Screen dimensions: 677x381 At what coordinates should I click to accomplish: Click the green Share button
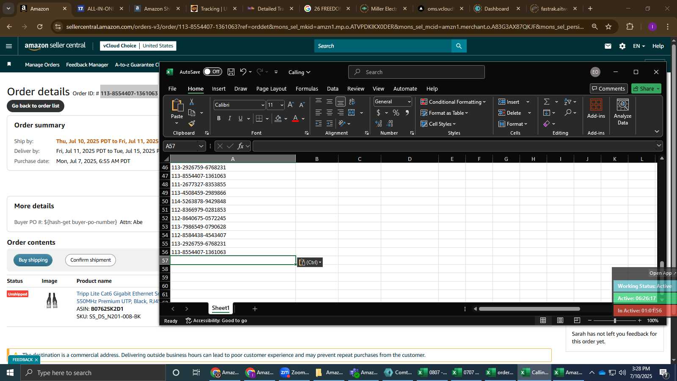point(646,88)
